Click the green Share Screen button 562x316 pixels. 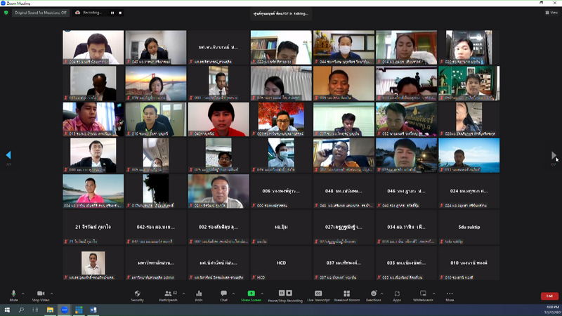(x=251, y=296)
